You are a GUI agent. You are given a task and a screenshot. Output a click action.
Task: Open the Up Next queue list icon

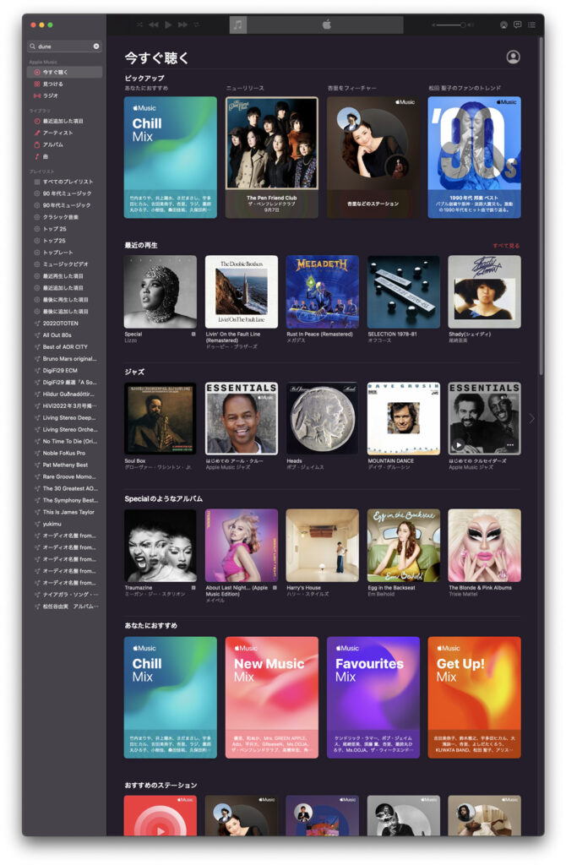click(x=531, y=24)
